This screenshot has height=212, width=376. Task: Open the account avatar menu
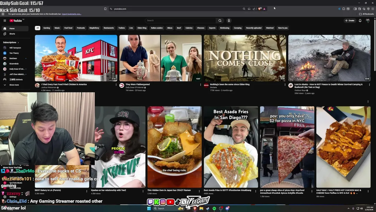pos(368,21)
